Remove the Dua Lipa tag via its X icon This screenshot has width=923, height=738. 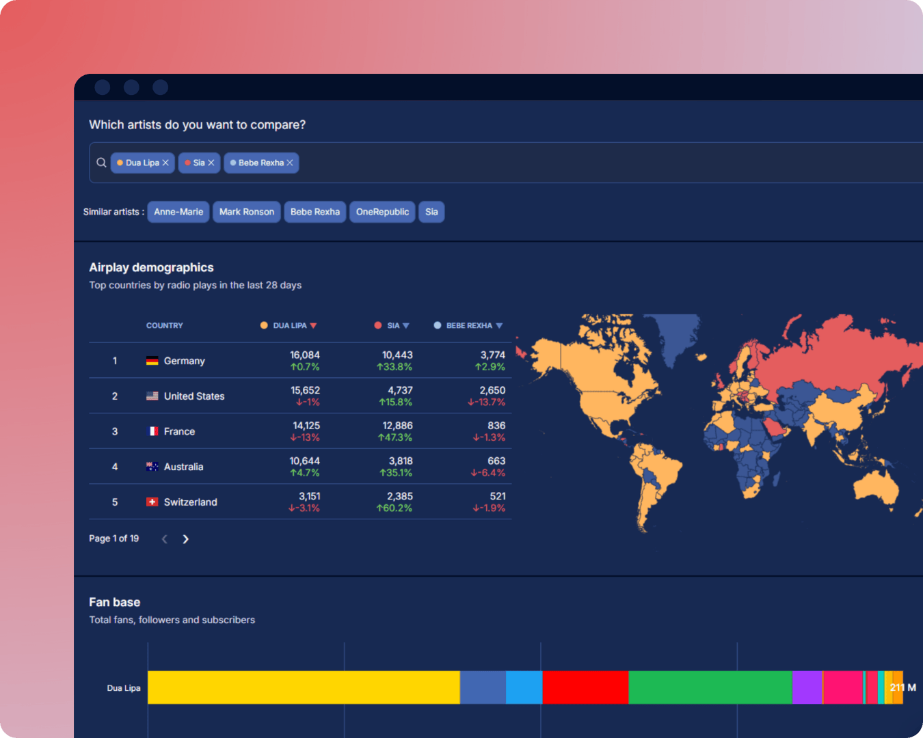(x=166, y=163)
